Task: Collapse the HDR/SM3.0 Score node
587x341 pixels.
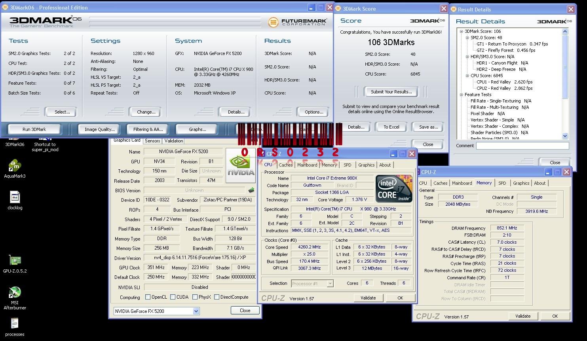Action: pyautogui.click(x=467, y=57)
